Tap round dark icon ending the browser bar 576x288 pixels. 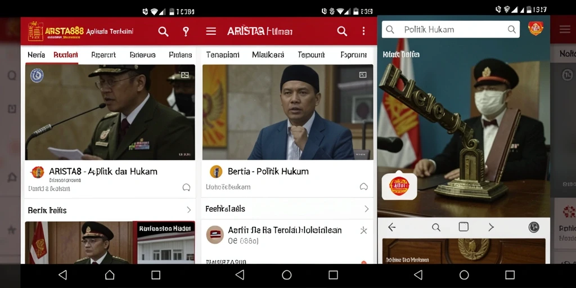[534, 227]
